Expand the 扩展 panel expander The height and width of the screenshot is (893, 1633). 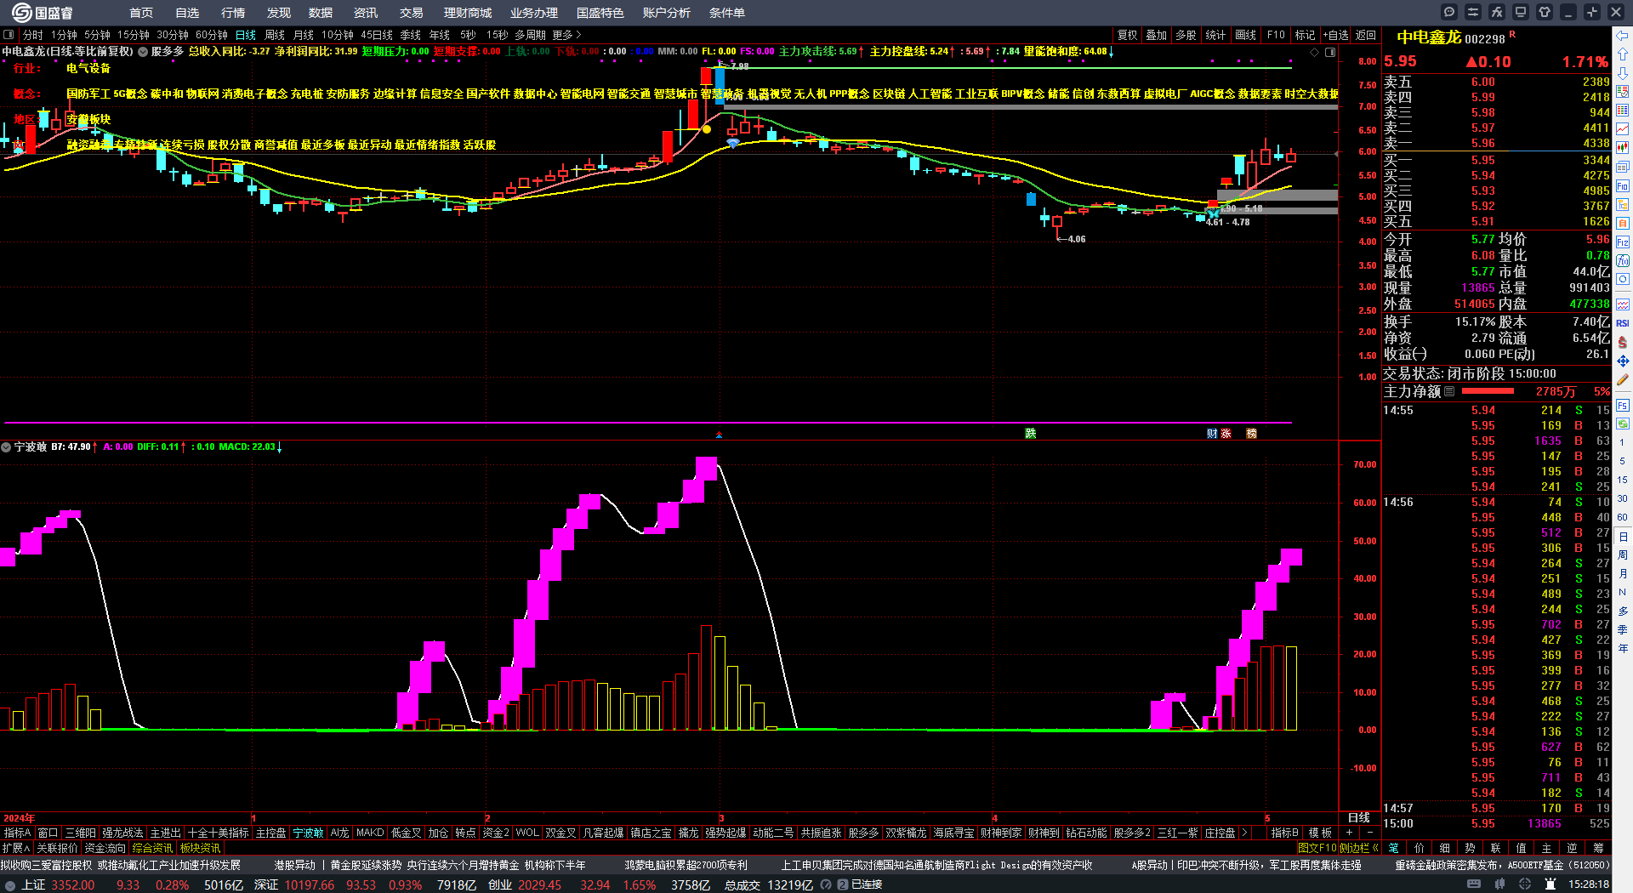coord(16,848)
